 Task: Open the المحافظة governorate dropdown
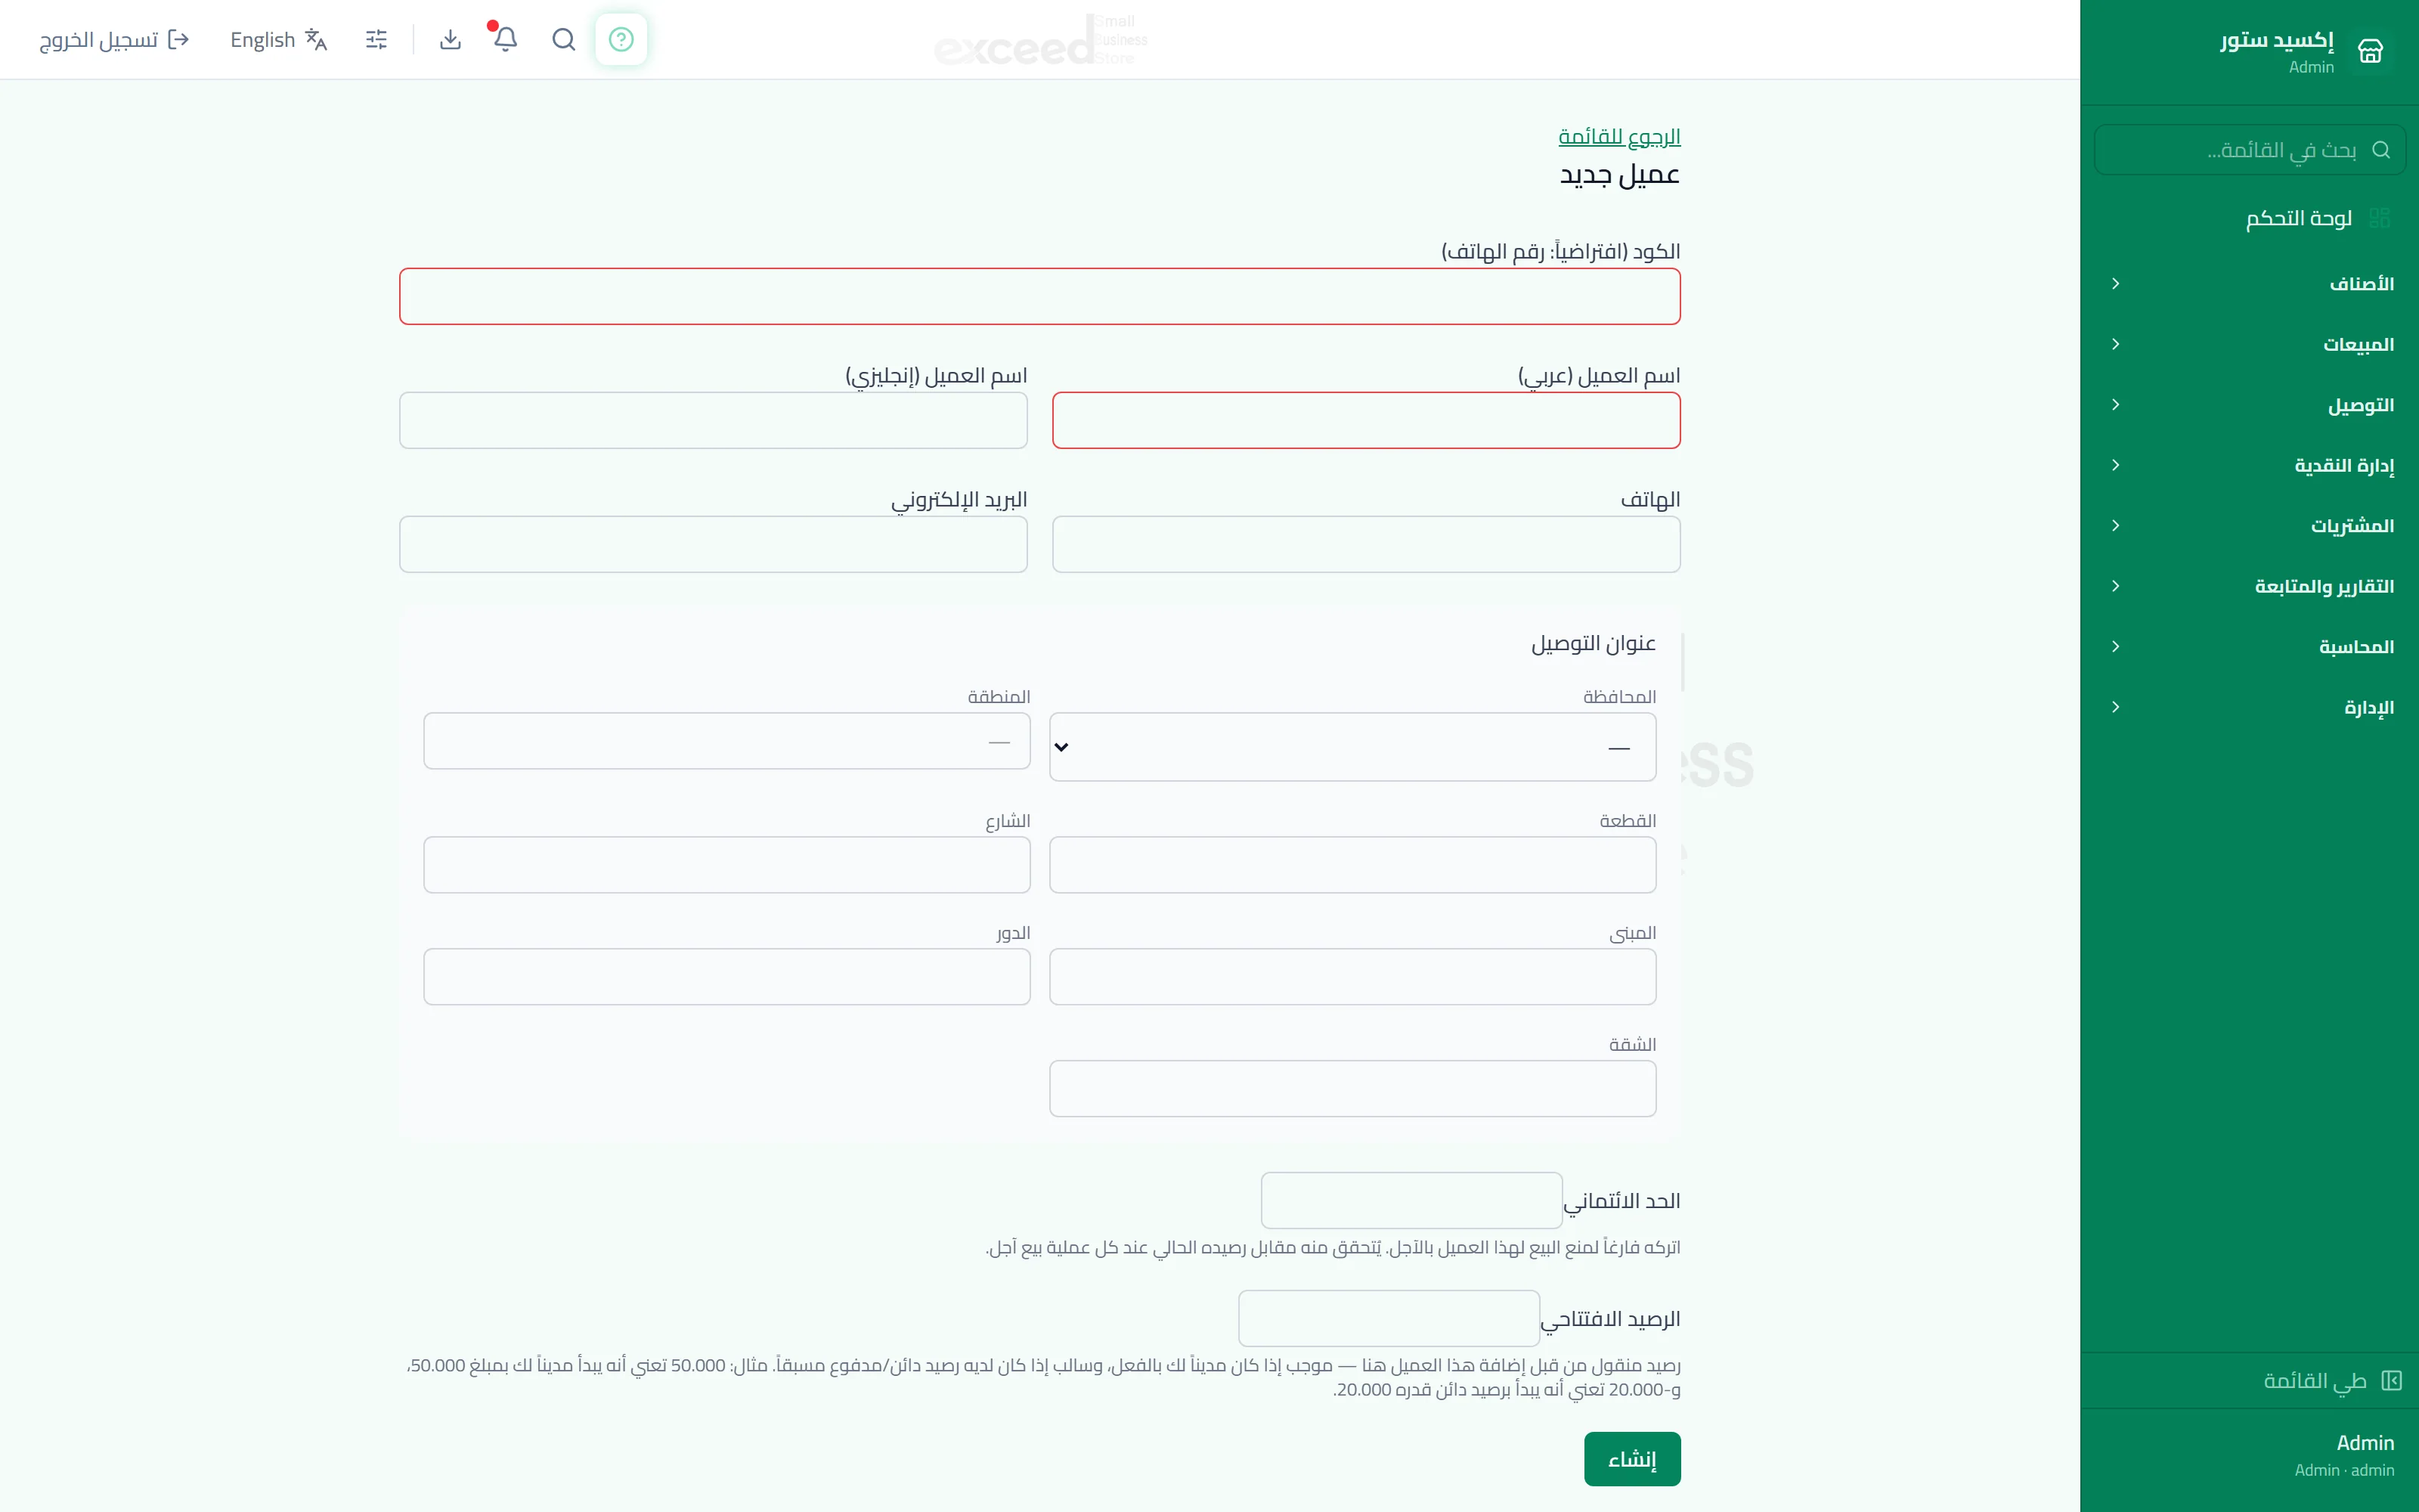[x=1352, y=747]
